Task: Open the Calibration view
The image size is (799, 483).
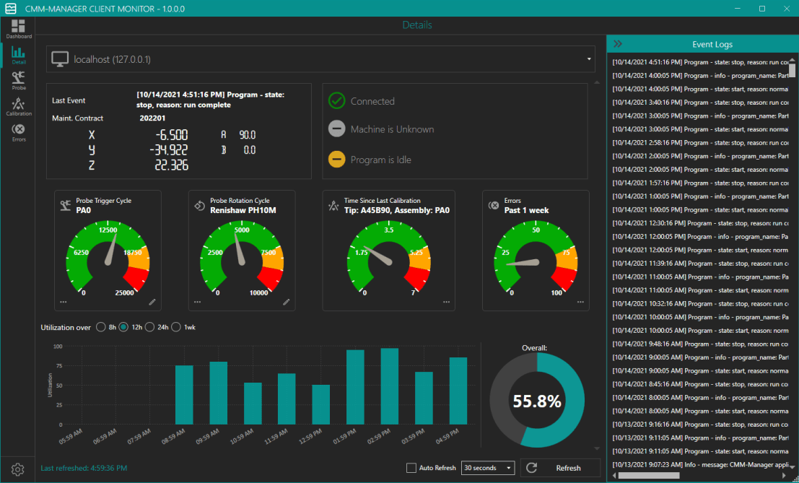Action: click(x=18, y=105)
